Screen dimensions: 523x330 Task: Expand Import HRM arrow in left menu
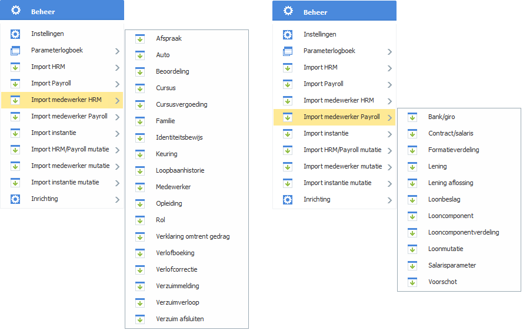coord(118,67)
